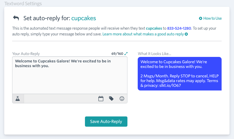
Task: Open the How to Use link
Action: (x=212, y=18)
